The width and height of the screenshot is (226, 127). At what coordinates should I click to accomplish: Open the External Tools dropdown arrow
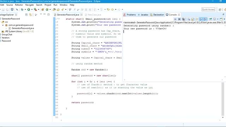click(38, 10)
